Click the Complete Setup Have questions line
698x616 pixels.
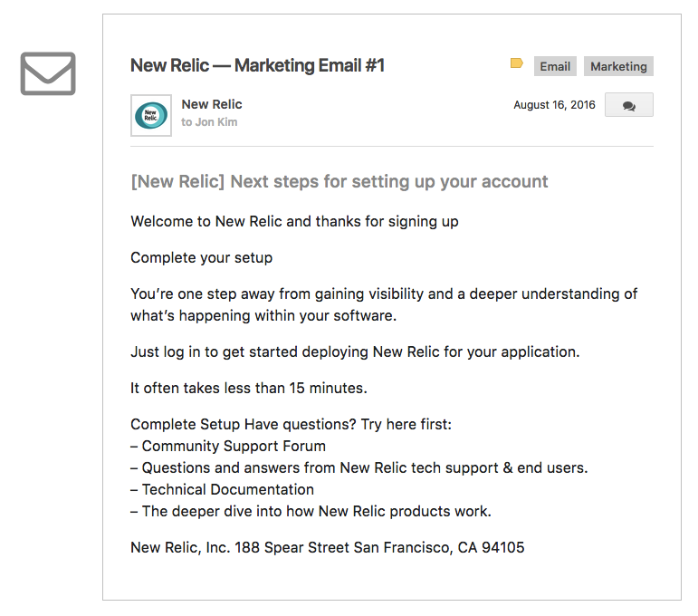pos(291,425)
